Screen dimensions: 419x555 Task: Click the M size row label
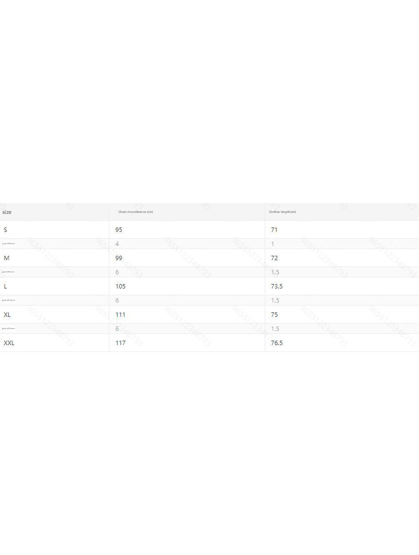pyautogui.click(x=7, y=258)
